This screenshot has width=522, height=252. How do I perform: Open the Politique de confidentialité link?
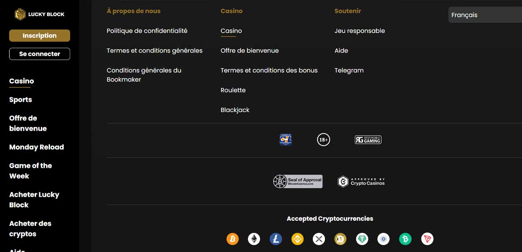click(147, 31)
